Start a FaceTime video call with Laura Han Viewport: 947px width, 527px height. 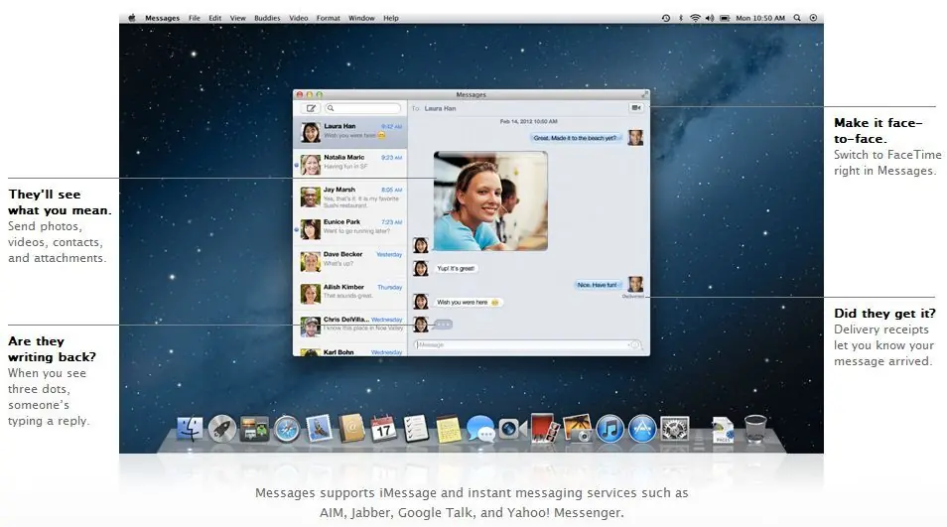pyautogui.click(x=636, y=108)
